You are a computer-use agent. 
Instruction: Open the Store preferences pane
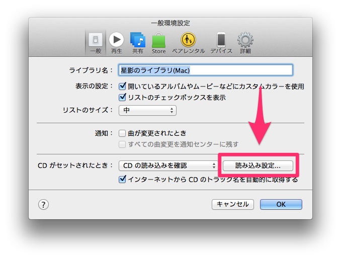point(158,43)
